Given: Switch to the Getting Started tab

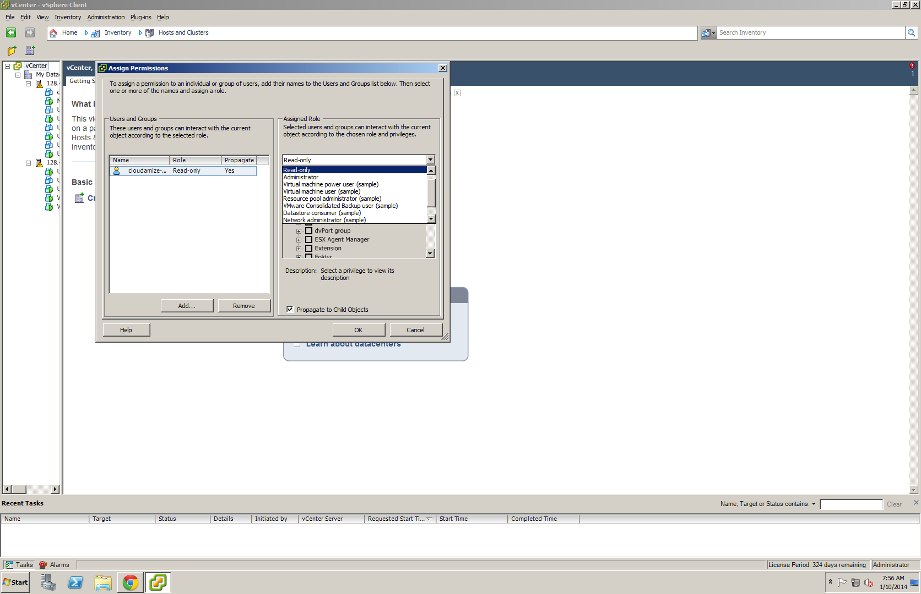Looking at the screenshot, I should coord(82,81).
